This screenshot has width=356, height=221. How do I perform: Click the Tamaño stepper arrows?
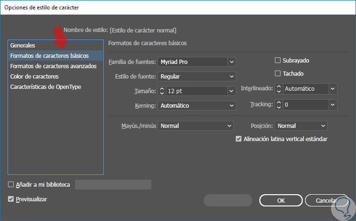point(162,91)
